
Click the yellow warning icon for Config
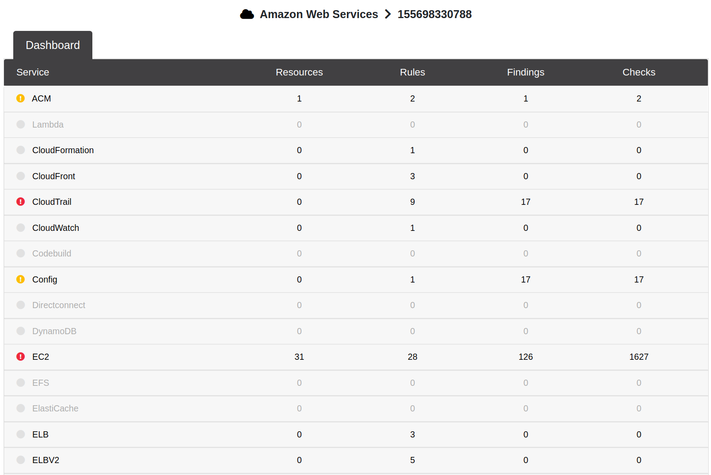21,279
